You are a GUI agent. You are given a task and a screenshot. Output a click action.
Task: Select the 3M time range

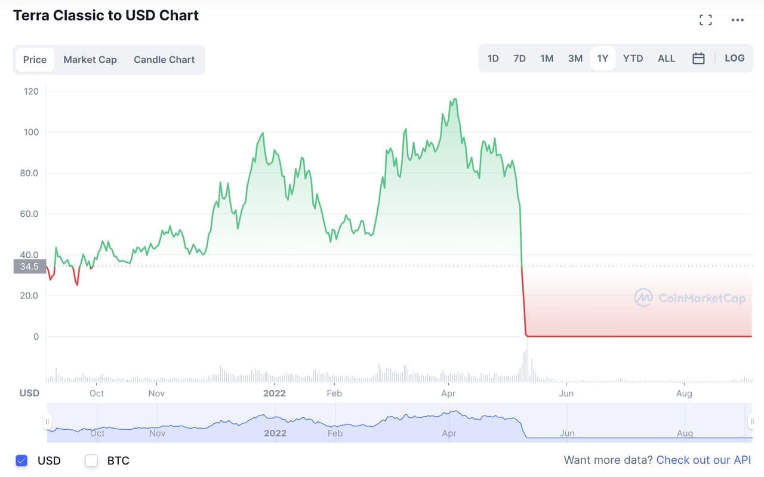[x=575, y=59]
